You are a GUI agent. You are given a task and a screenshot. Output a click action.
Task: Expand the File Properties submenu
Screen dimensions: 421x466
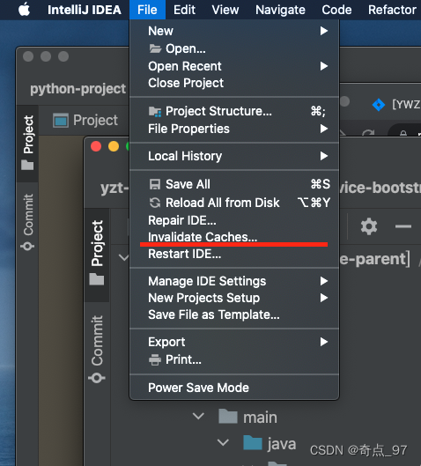[234, 129]
